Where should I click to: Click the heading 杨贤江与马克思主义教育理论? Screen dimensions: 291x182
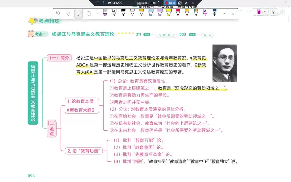[x=83, y=34]
